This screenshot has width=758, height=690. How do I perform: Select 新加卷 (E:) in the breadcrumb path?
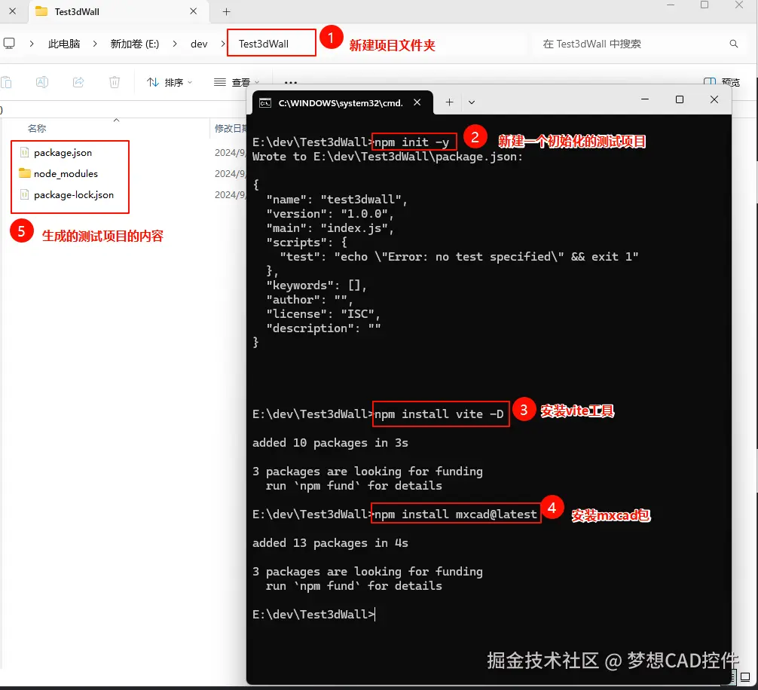pos(134,44)
